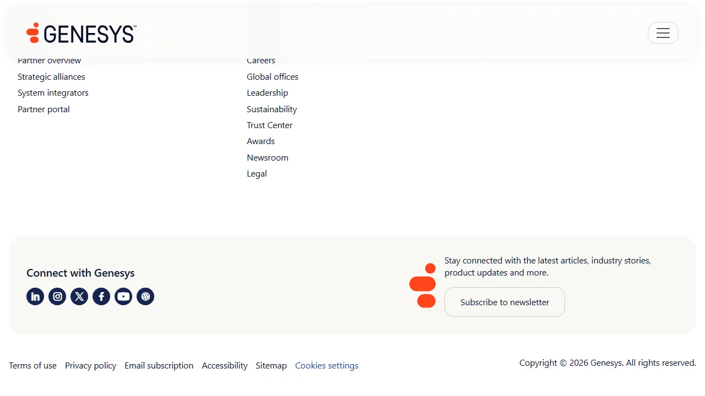Visit the Partner portal
This screenshot has height=396, width=705.
[44, 109]
